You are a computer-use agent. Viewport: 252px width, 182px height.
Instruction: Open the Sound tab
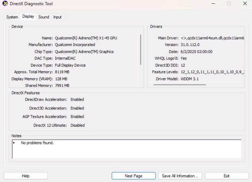tap(44, 17)
